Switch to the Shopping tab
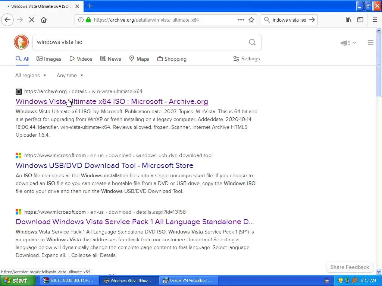Screen dimensions: 382x286 172,59
